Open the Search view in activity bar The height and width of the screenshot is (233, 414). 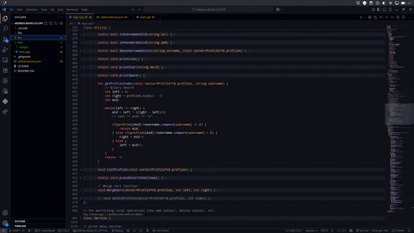point(5,29)
